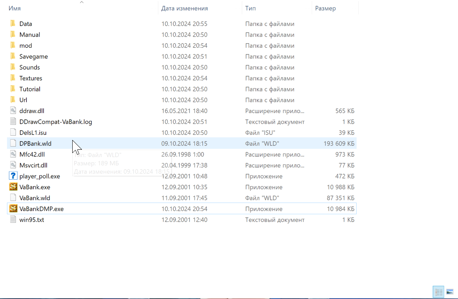This screenshot has width=458, height=299.
Task: Click the 10 984 КБ size value
Action: (341, 209)
